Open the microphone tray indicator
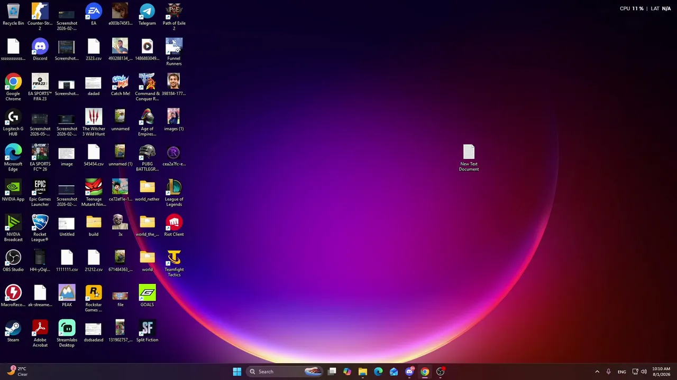The width and height of the screenshot is (677, 380). 609,372
